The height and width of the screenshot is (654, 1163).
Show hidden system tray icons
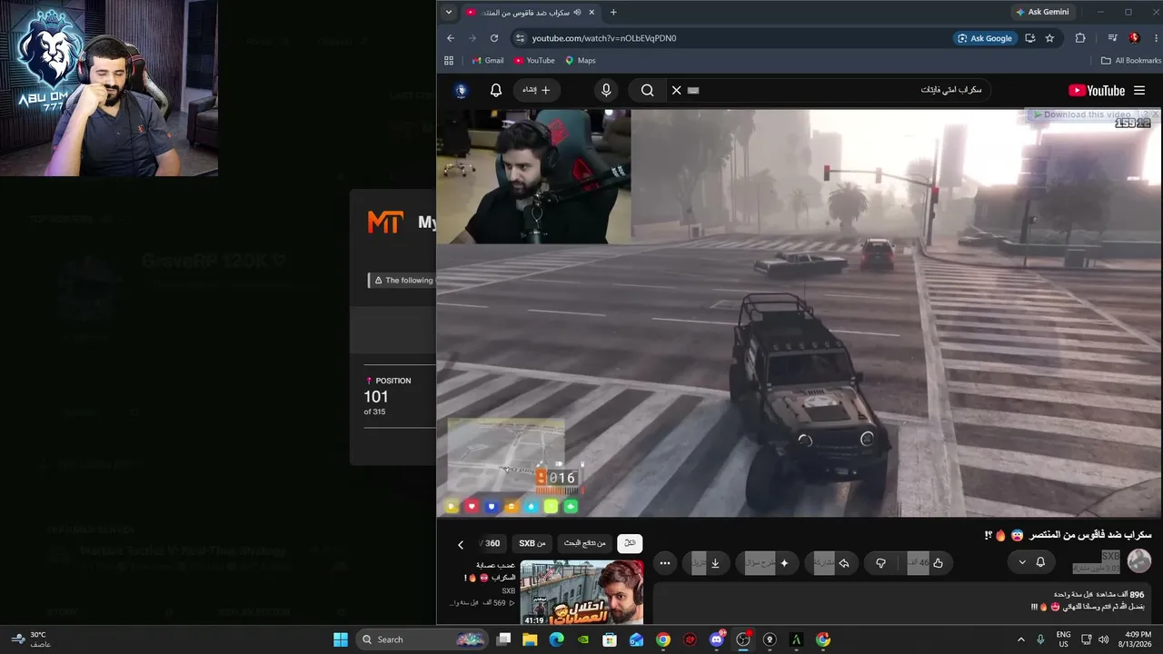click(x=1020, y=639)
